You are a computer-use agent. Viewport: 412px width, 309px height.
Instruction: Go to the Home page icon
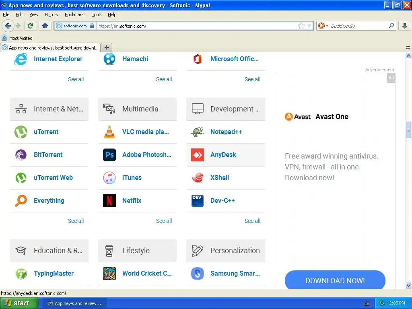[45, 26]
